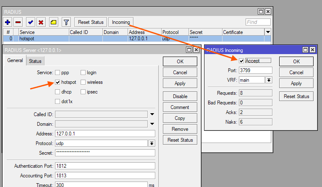Click OK in RADIUS Incoming window
This screenshot has height=187, width=322.
(x=296, y=62)
